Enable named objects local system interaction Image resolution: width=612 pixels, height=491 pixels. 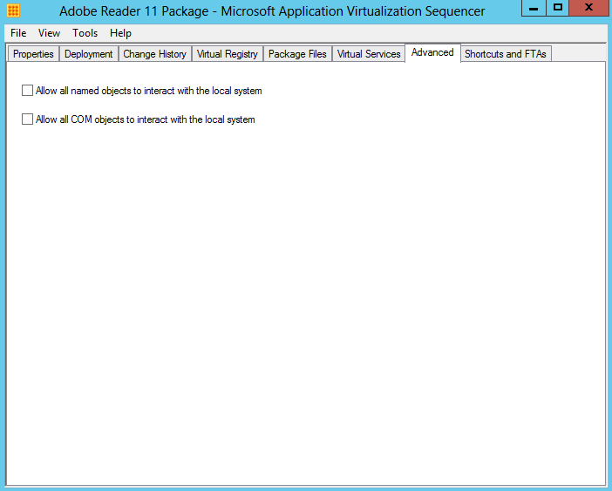[27, 91]
